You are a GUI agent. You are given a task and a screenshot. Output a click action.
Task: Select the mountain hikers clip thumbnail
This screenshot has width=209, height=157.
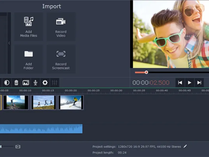pos(16,102)
